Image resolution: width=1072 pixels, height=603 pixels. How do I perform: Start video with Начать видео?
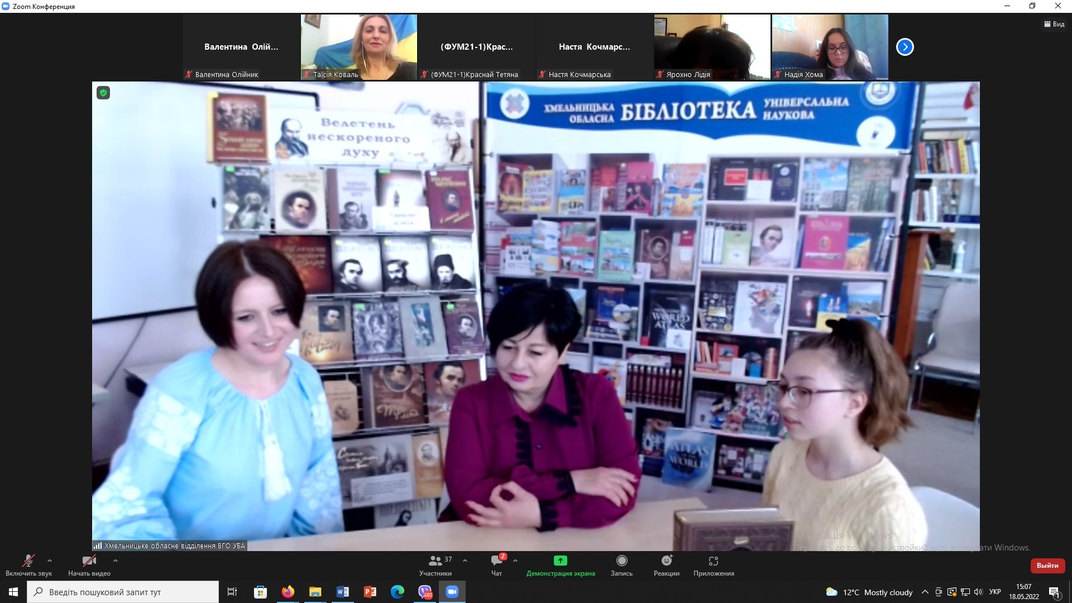pos(89,561)
